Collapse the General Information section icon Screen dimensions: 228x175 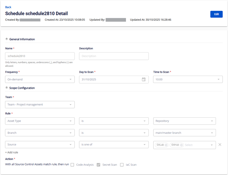coord(7,39)
